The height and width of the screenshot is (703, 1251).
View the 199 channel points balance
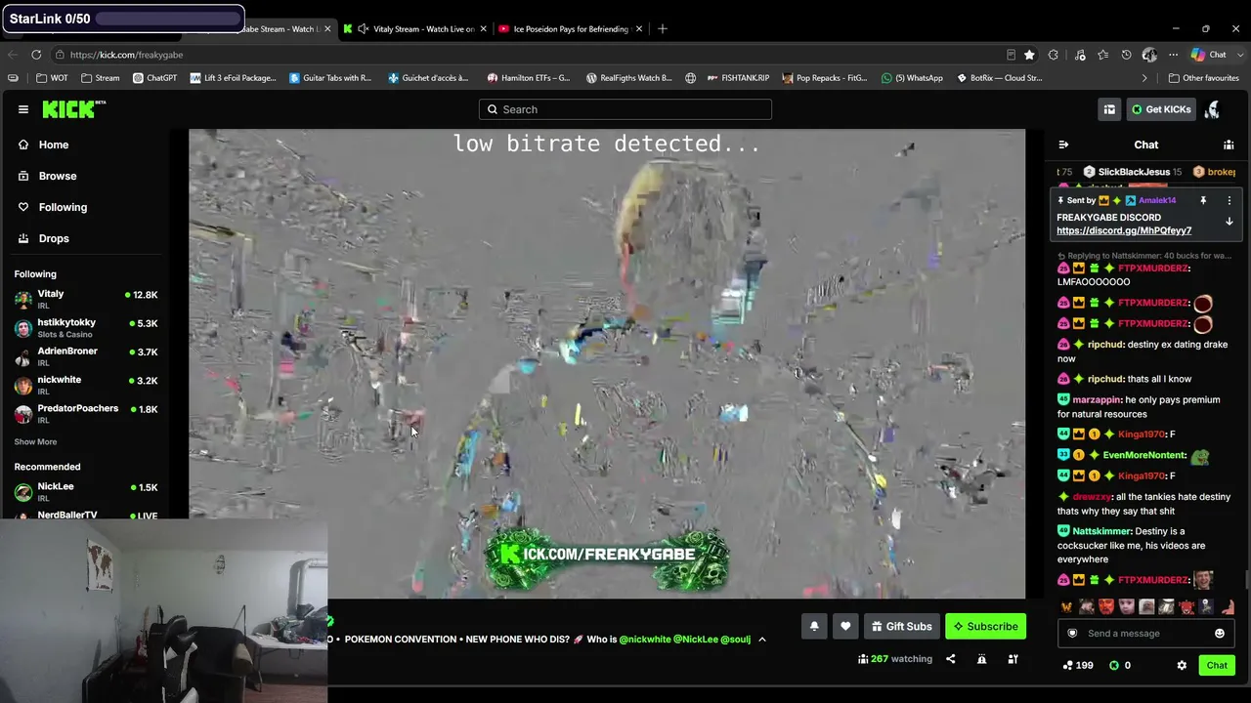point(1078,665)
